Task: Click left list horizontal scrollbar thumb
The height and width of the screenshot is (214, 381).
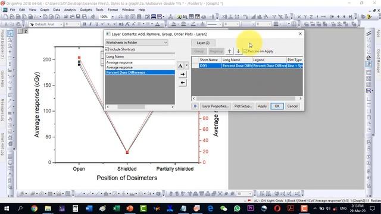Action: (x=131, y=107)
